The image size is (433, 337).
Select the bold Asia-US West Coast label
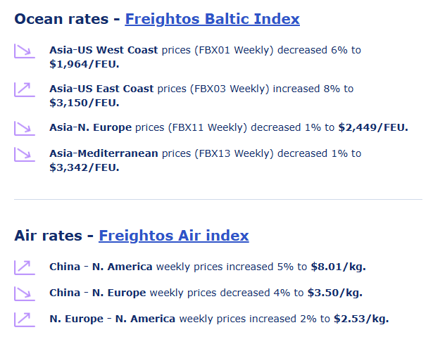(104, 51)
